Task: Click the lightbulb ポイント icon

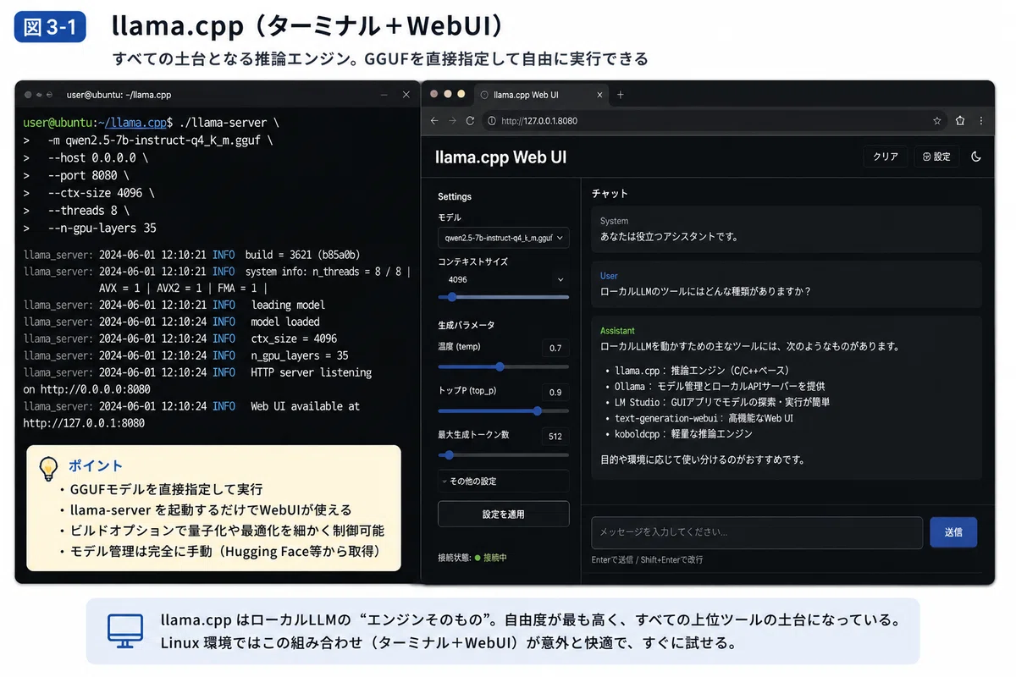Action: [x=49, y=468]
